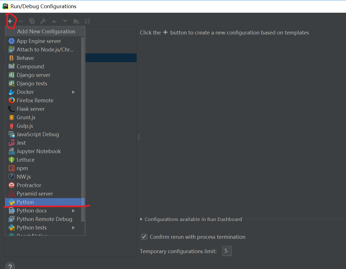
Task: Click the Create New Folder icon
Action: [76, 21]
